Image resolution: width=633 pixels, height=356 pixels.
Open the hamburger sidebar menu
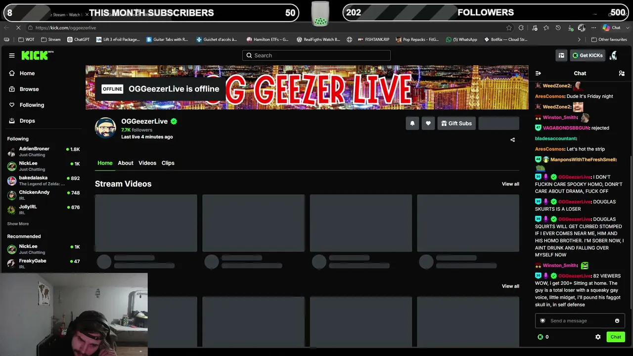(12, 55)
